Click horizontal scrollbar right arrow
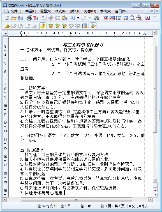 pyautogui.click(x=151, y=200)
